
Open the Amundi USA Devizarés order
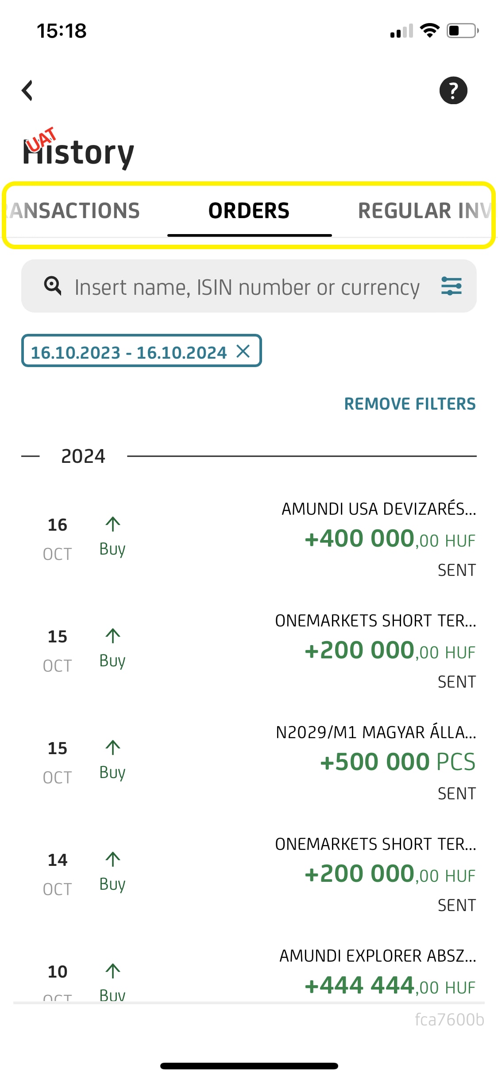pos(378,509)
